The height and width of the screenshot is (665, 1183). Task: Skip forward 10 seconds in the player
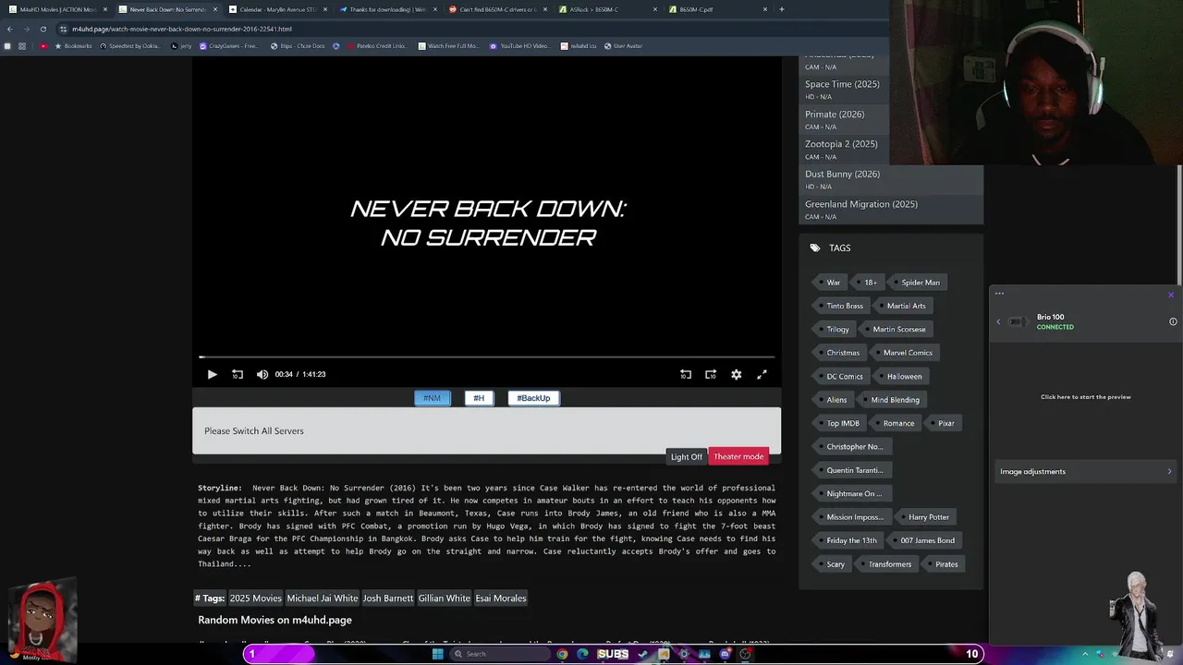click(x=711, y=374)
